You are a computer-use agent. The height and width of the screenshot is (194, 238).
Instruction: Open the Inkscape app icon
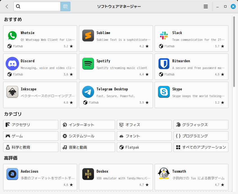coord(12,92)
